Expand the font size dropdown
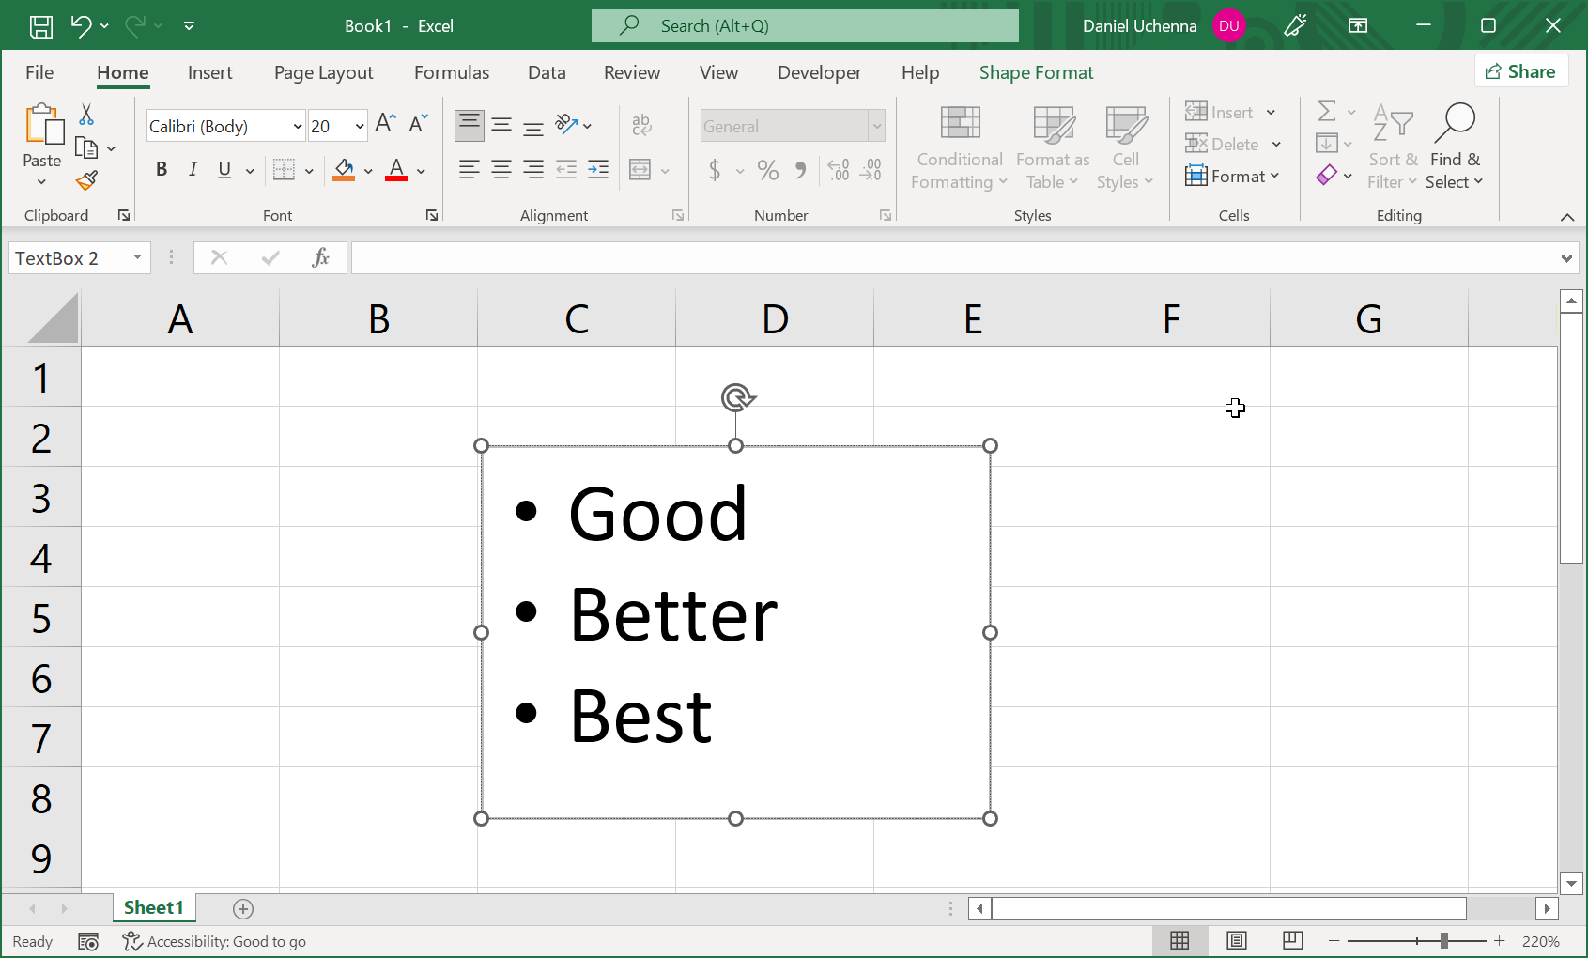 359,127
